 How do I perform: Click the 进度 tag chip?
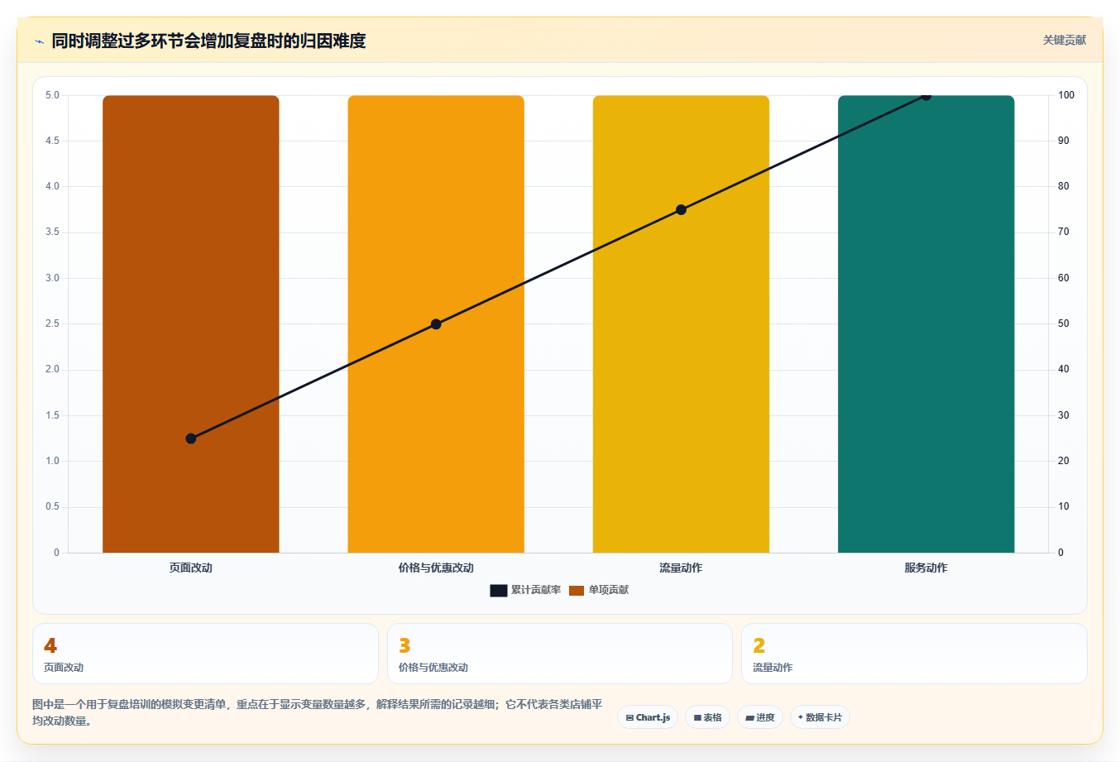[x=760, y=717]
